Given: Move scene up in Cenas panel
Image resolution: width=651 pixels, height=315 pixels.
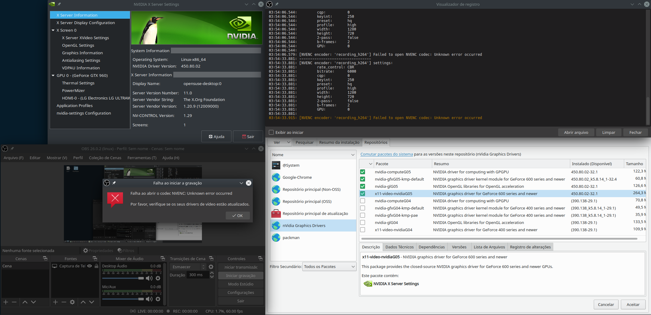Looking at the screenshot, I should pos(25,302).
